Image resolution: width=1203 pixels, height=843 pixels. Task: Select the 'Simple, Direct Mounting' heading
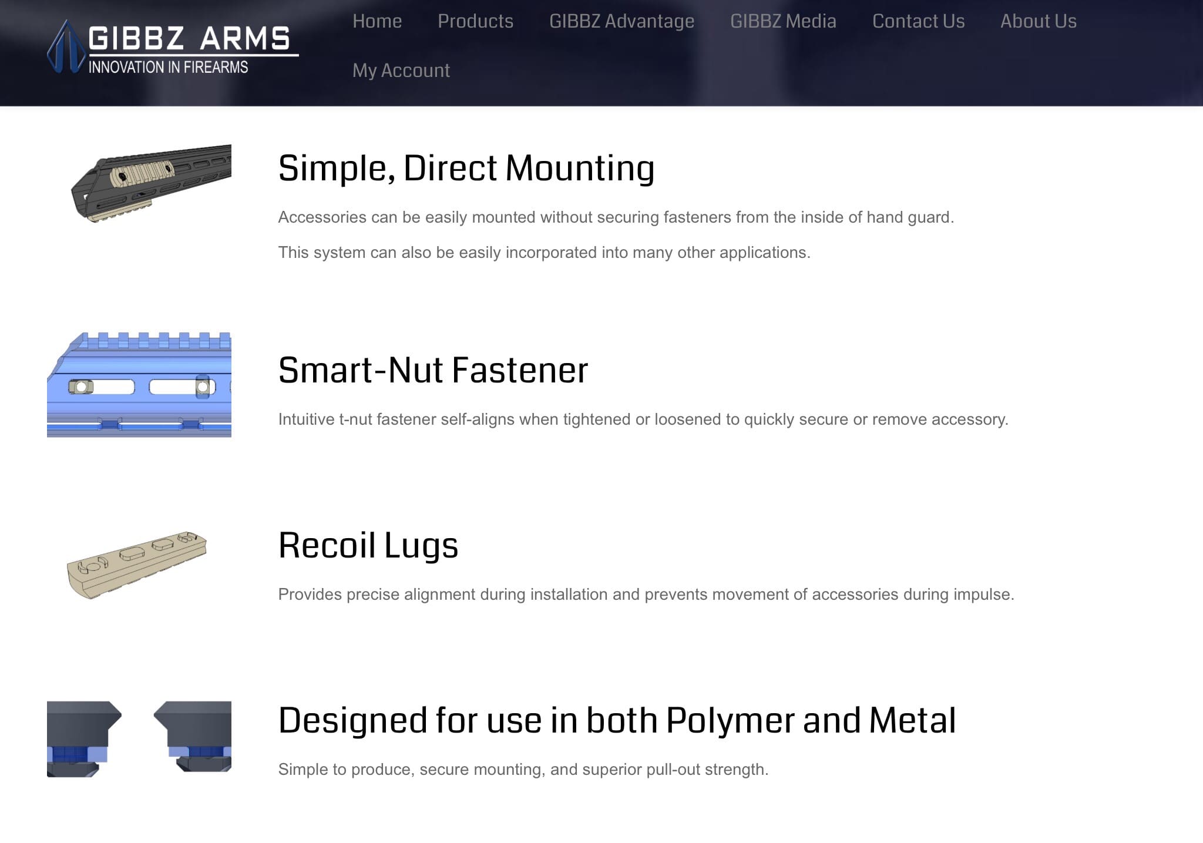point(466,168)
